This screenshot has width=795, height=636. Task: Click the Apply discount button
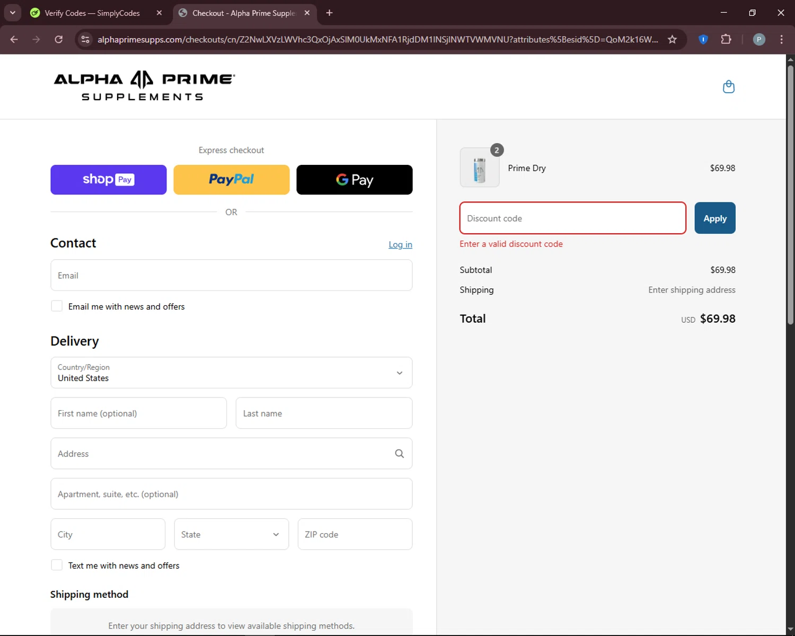click(715, 218)
